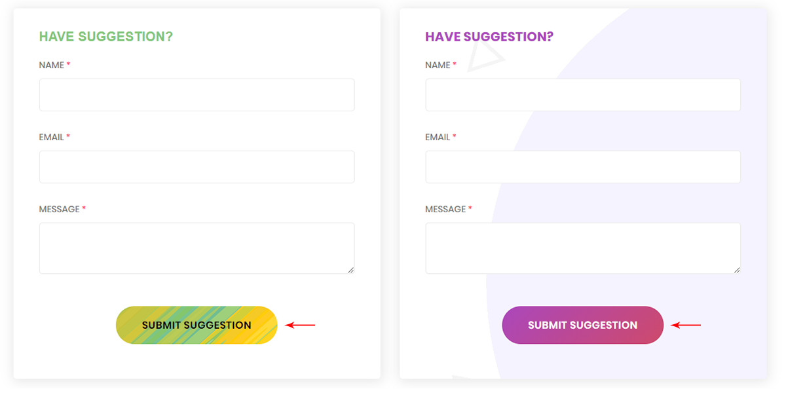Click red arrow beside the striped submit button
Screen dimensions: 786x393
301,325
